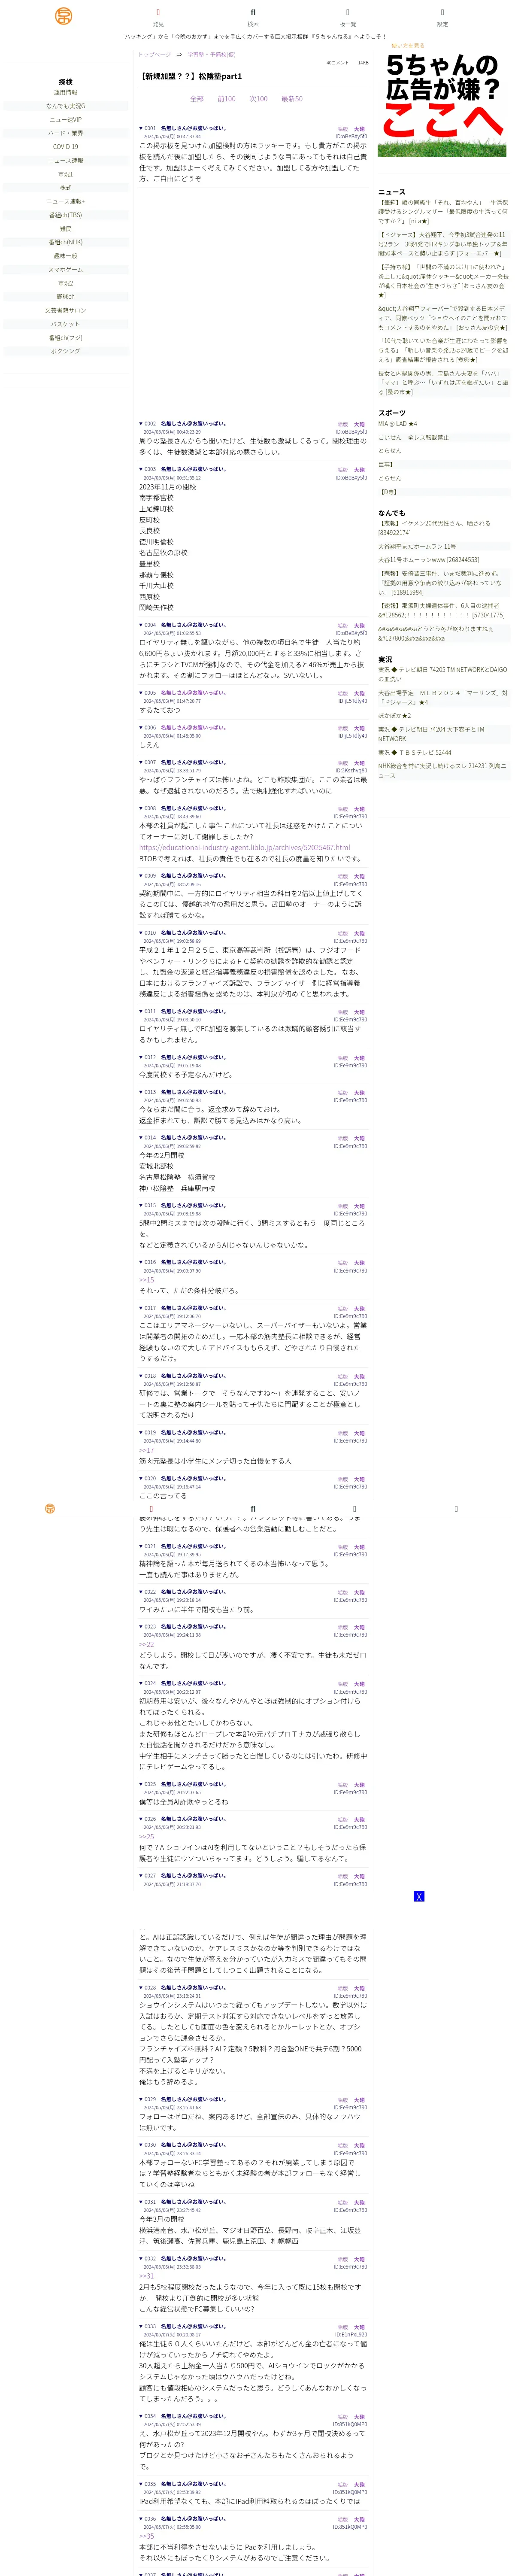Open the ボクシング board

pyautogui.click(x=66, y=351)
